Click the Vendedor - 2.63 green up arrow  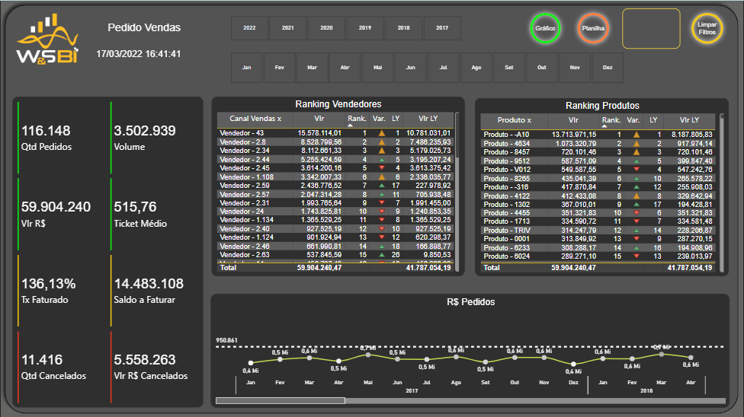tap(381, 255)
